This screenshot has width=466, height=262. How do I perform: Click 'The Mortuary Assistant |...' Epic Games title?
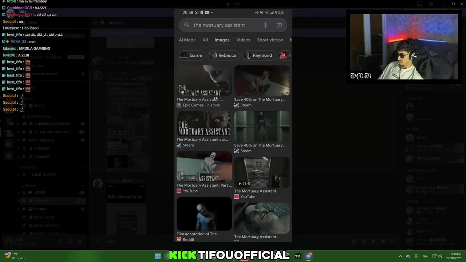(x=200, y=99)
